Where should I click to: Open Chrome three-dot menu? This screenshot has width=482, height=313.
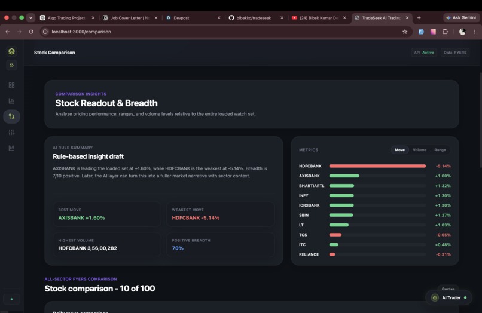tap(474, 32)
